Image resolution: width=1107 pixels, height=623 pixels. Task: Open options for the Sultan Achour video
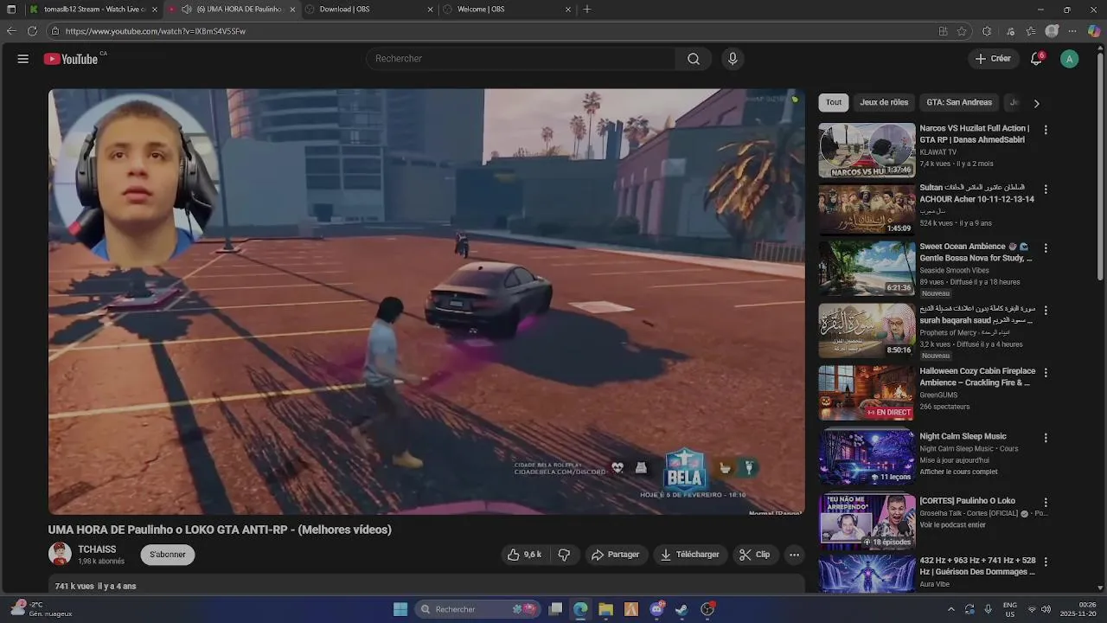(x=1046, y=189)
